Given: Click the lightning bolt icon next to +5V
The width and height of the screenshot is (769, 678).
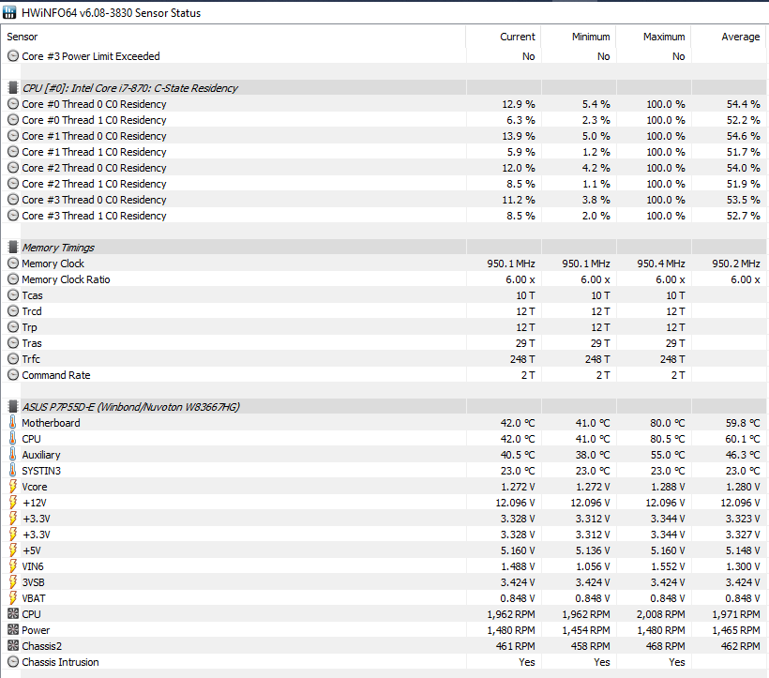Looking at the screenshot, I should pos(13,550).
